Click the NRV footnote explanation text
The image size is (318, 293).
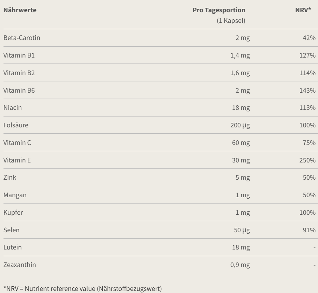click(83, 288)
